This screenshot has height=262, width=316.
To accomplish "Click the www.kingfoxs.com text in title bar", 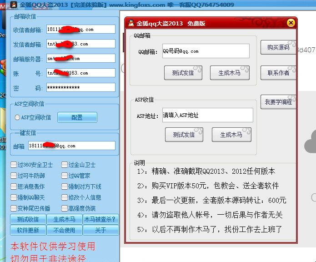I will 137,5.
